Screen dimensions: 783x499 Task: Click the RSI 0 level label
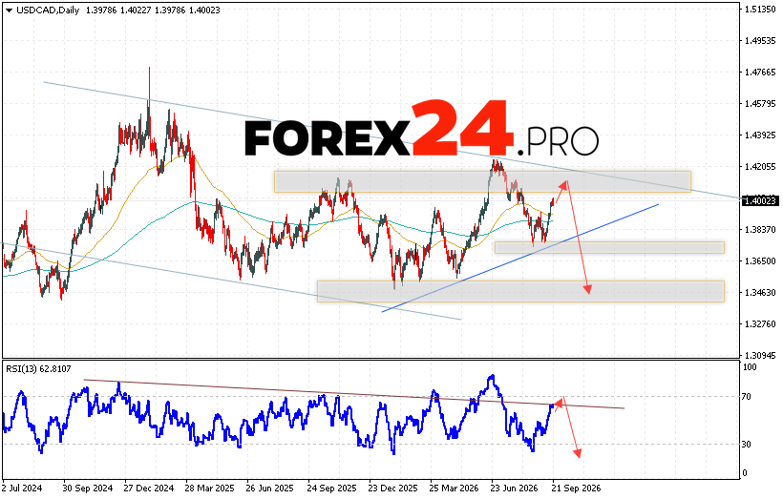(745, 473)
